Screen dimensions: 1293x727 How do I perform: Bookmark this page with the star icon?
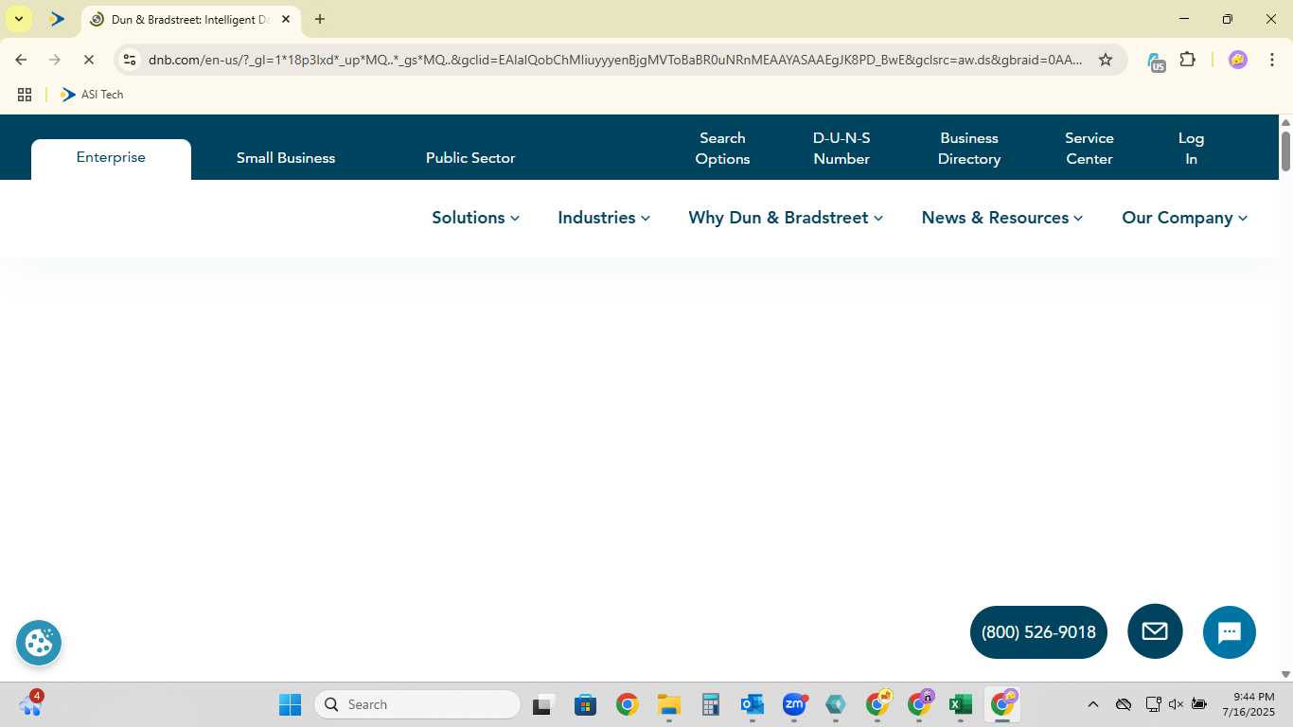coord(1105,60)
